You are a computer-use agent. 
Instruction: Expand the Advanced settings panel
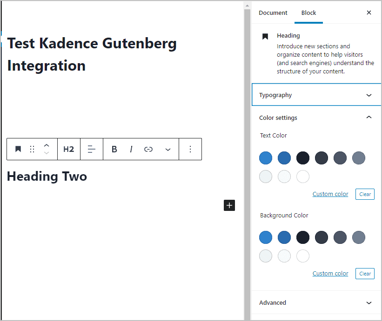point(316,302)
